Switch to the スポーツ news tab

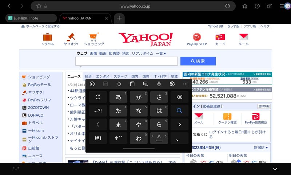(x=120, y=76)
